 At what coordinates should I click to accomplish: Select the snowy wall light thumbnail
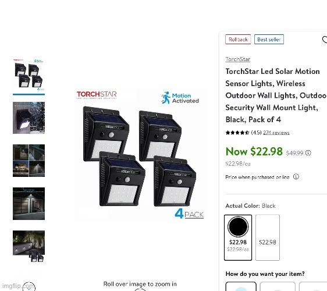[x=29, y=118]
